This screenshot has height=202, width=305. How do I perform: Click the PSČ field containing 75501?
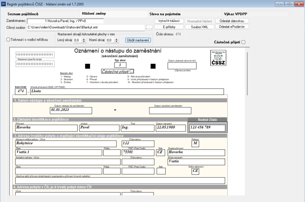tap(138, 153)
